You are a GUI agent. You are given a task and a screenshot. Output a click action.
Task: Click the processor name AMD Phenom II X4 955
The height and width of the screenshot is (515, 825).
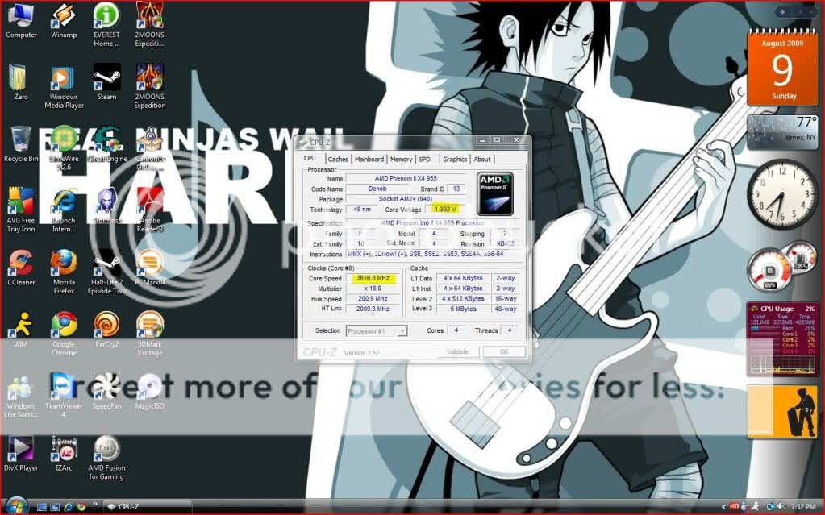[406, 178]
